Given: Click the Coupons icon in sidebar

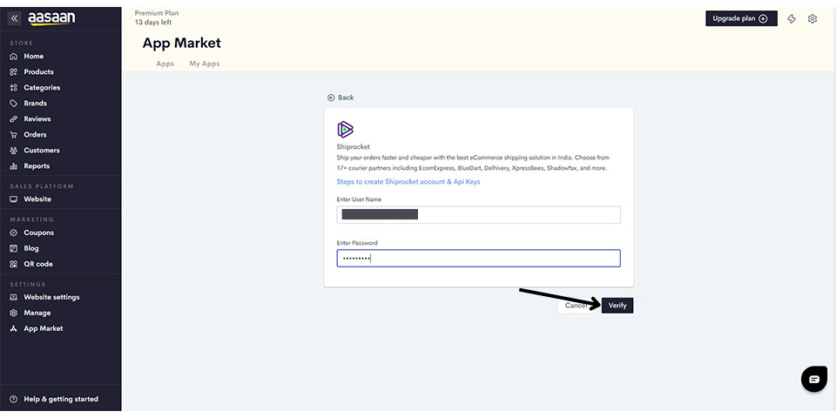Looking at the screenshot, I should (14, 233).
